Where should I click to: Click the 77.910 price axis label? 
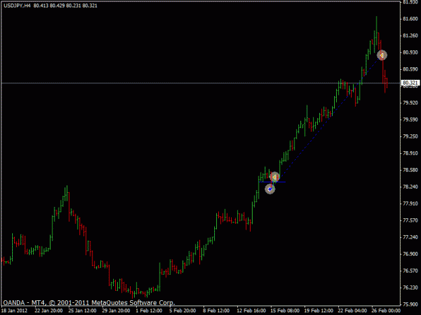tap(410, 204)
